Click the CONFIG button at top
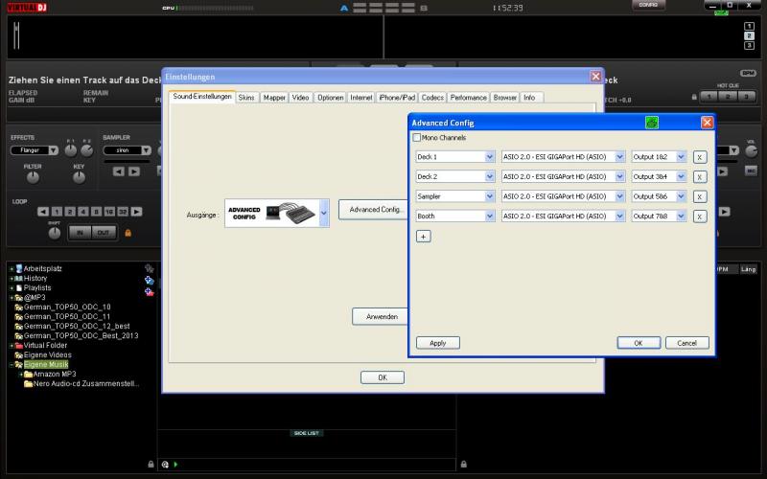 (648, 6)
